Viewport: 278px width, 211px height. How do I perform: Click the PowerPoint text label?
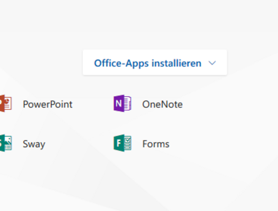pyautogui.click(x=48, y=104)
